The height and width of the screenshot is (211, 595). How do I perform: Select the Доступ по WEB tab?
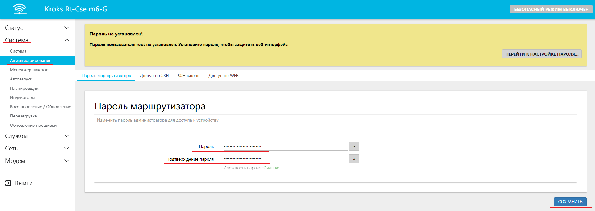pos(223,76)
